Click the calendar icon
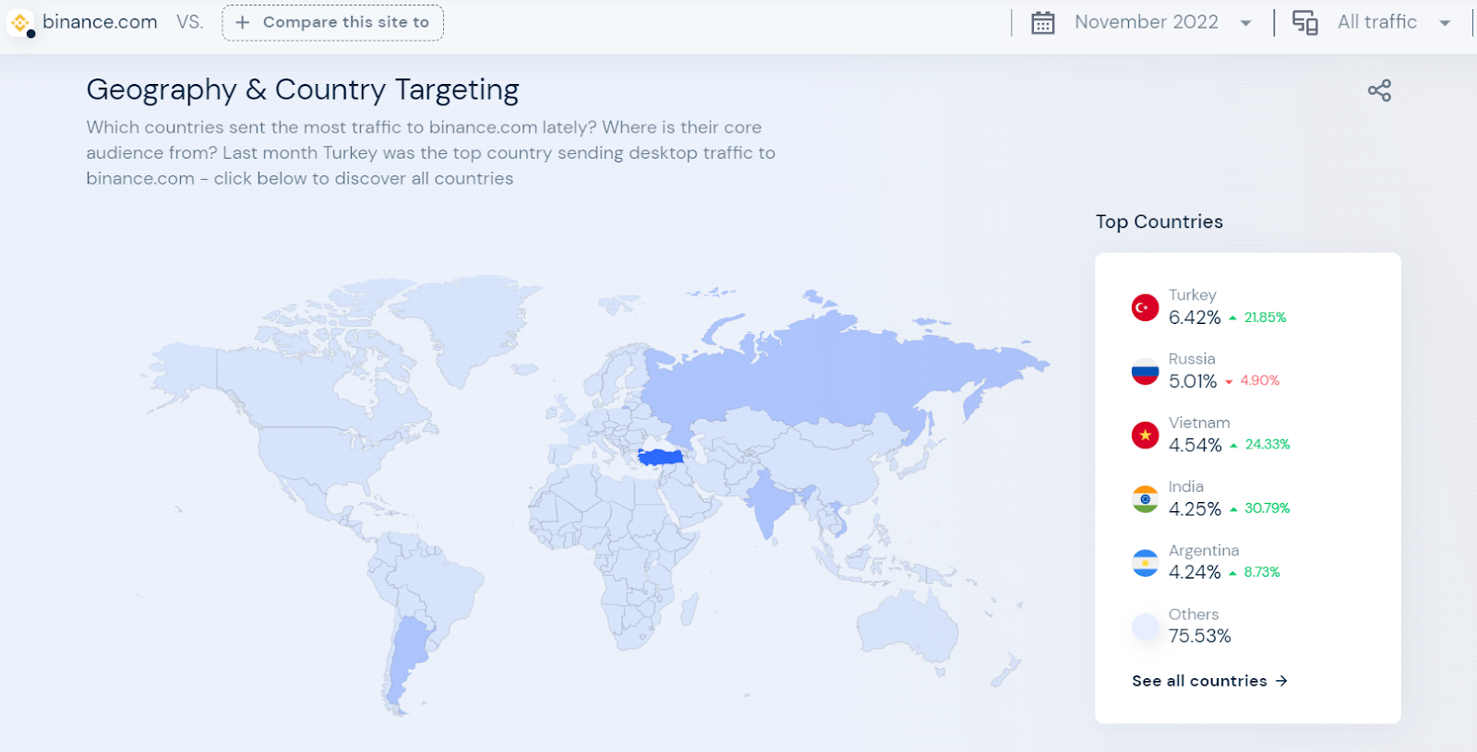Viewport: 1477px width, 752px height. [x=1043, y=23]
